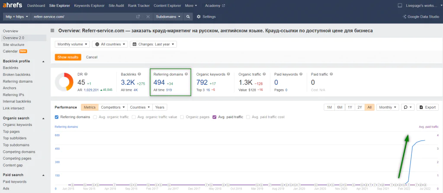This screenshot has height=193, width=443.
Task: Click the DR donut chart
Action: pos(64,82)
